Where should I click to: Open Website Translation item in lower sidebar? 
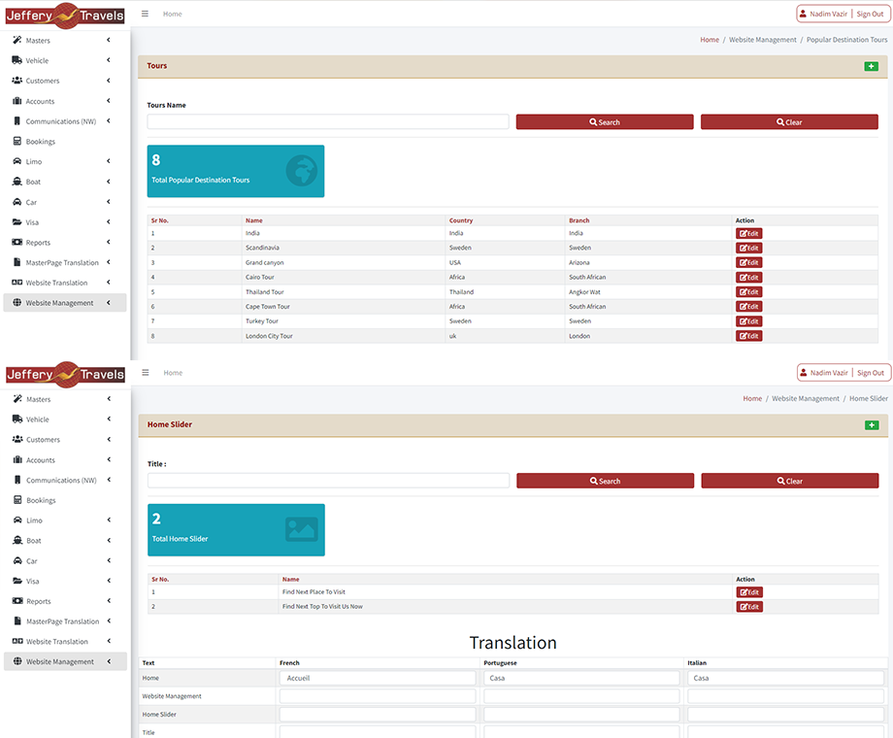point(56,642)
